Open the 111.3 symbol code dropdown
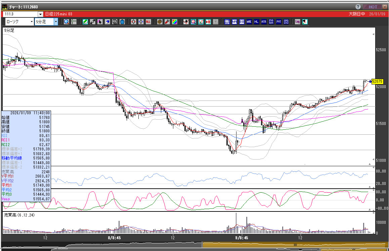 coord(41,14)
